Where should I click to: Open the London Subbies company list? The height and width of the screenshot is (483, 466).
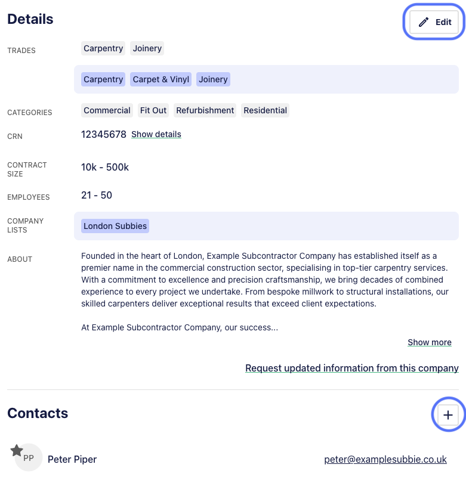tap(115, 226)
